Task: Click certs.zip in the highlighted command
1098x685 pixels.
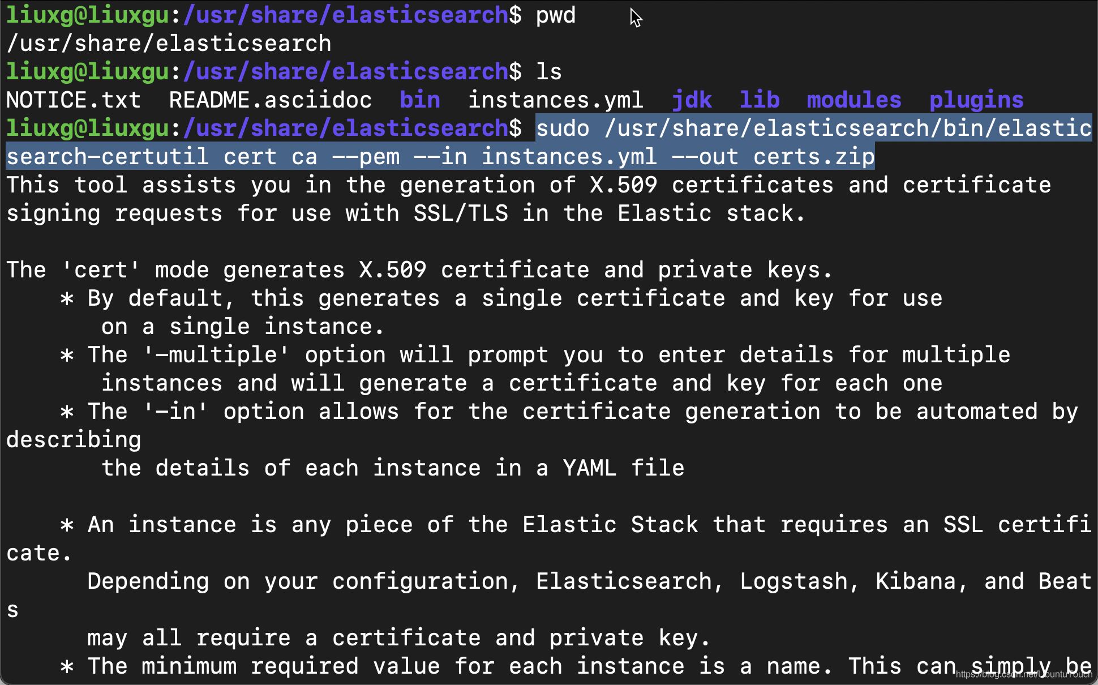Action: click(x=813, y=157)
